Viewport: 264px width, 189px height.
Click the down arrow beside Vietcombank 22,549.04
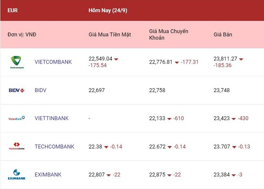[x=116, y=59]
